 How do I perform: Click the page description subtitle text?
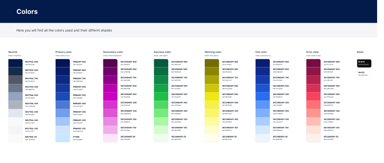[x=64, y=30]
